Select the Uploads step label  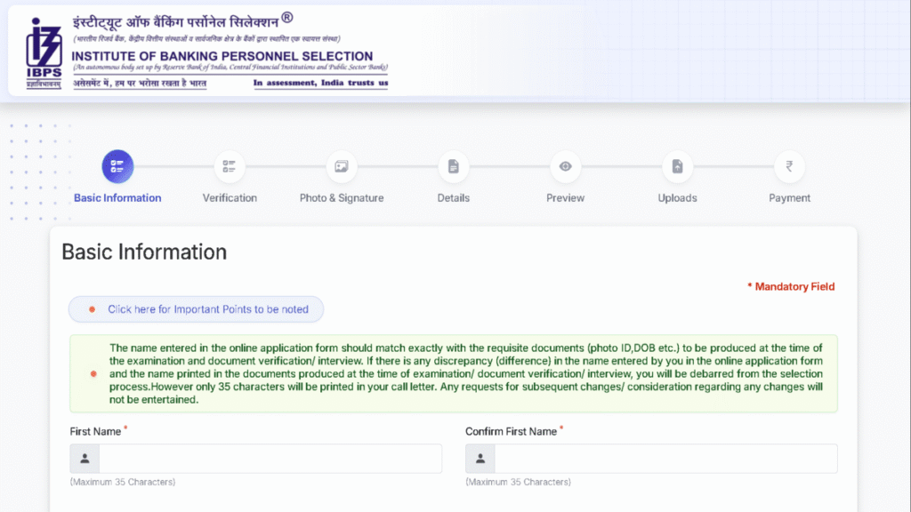tap(677, 198)
